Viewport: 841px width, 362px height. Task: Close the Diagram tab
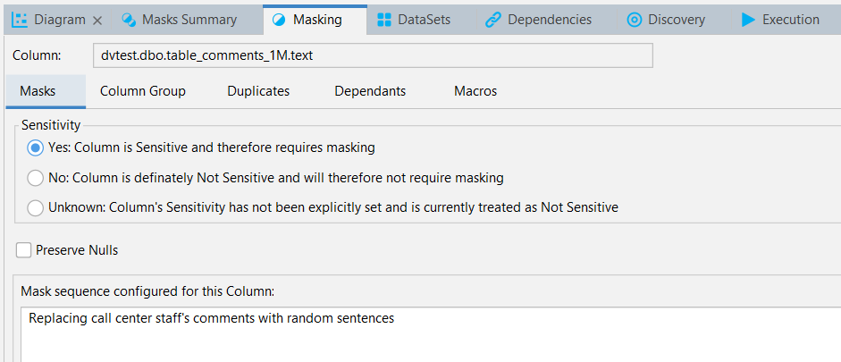pos(97,21)
